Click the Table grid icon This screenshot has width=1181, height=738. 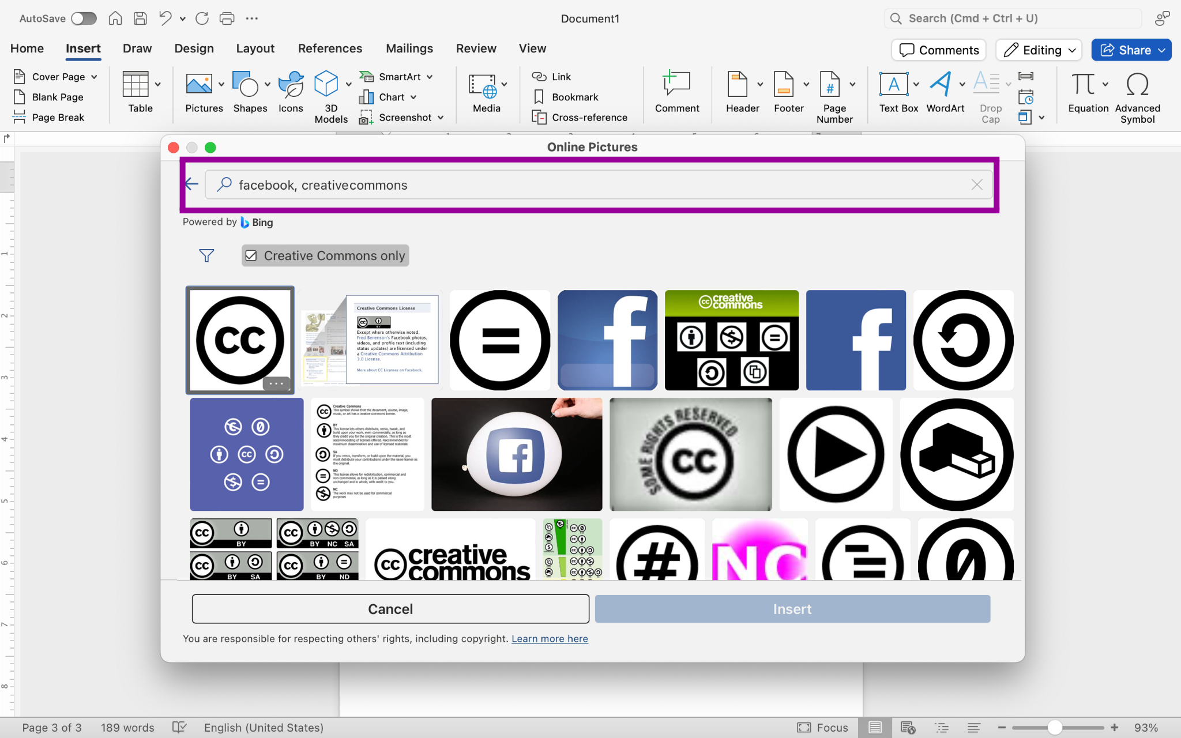(x=136, y=85)
